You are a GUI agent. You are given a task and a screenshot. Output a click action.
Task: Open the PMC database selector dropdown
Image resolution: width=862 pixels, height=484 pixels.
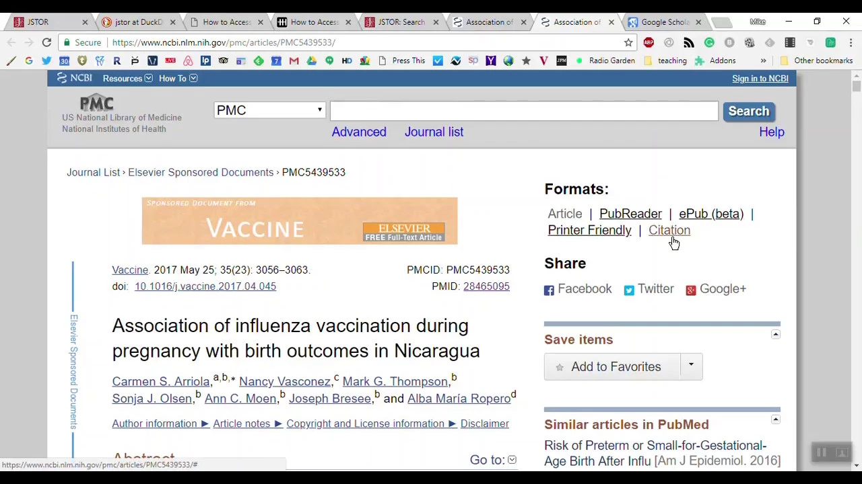(x=270, y=110)
